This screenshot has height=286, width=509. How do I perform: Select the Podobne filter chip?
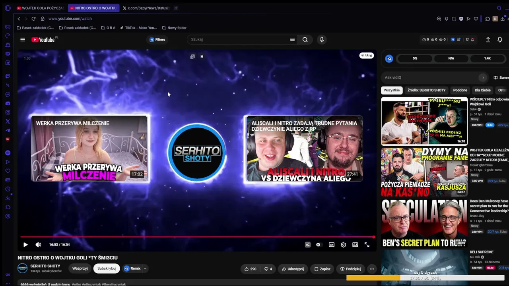coord(460,90)
